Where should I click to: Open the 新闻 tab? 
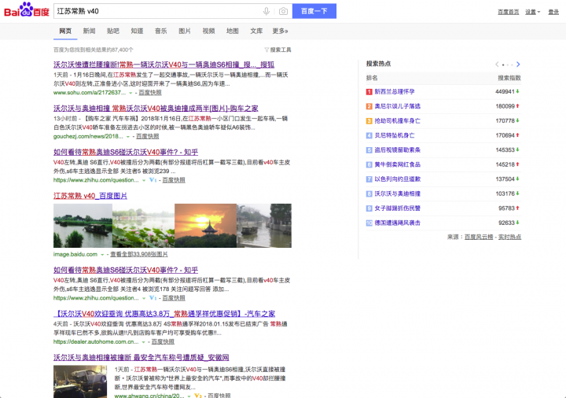click(x=89, y=31)
